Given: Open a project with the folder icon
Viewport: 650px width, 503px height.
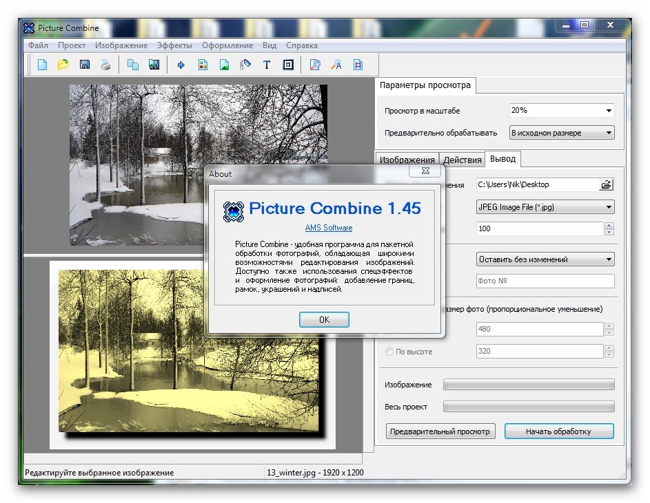Looking at the screenshot, I should coord(63,65).
